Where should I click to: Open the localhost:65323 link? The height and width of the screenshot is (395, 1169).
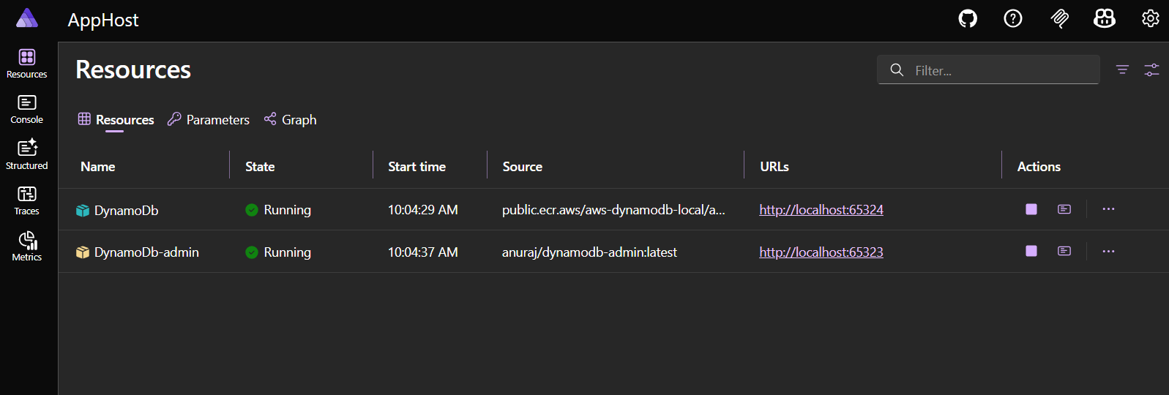tap(821, 252)
